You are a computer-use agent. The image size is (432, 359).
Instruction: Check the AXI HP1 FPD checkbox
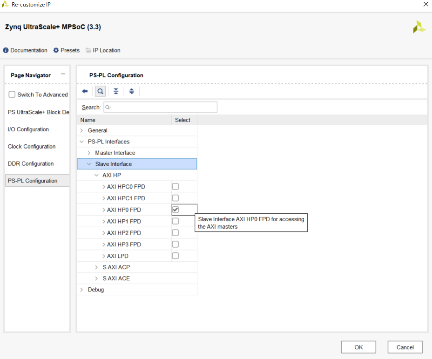point(175,221)
